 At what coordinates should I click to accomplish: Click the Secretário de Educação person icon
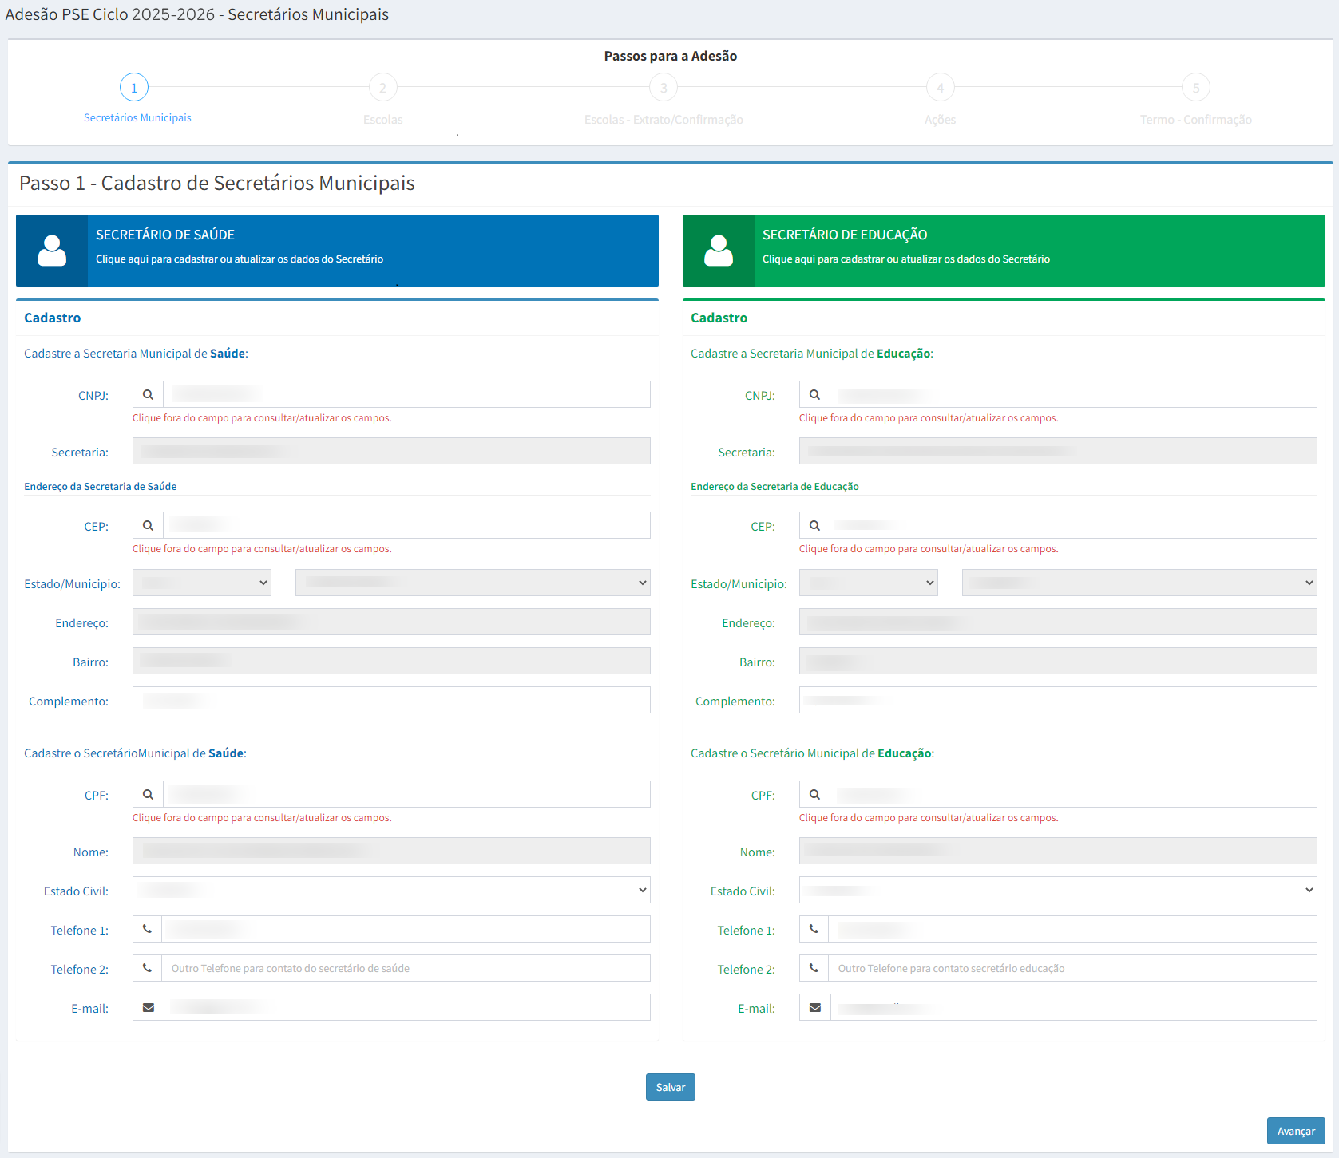[x=719, y=251]
